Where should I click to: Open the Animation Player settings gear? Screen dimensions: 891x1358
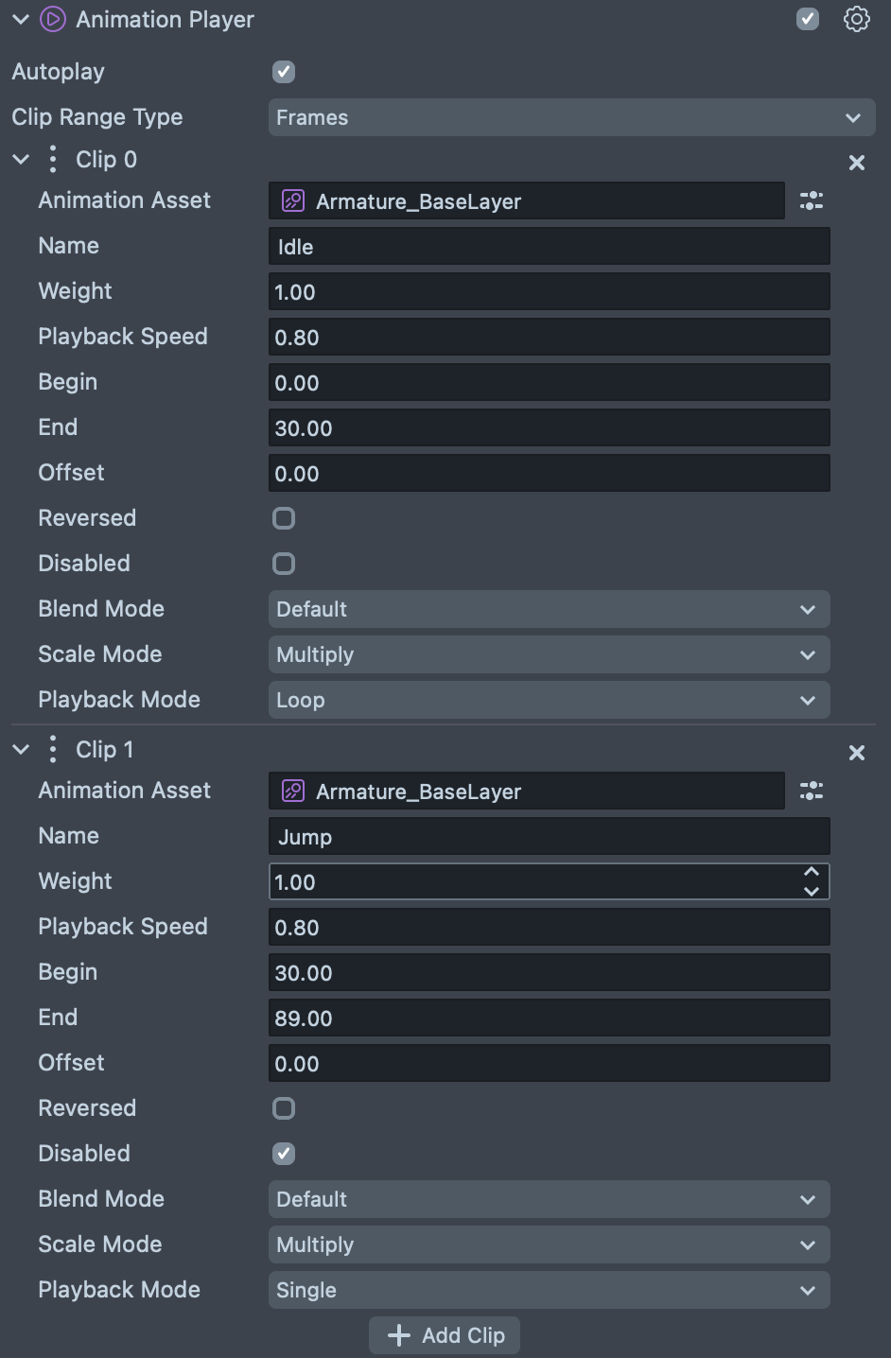pyautogui.click(x=856, y=20)
